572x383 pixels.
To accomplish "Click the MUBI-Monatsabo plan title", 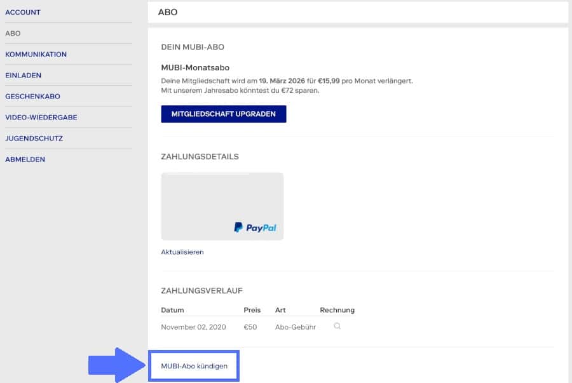I will pyautogui.click(x=195, y=67).
